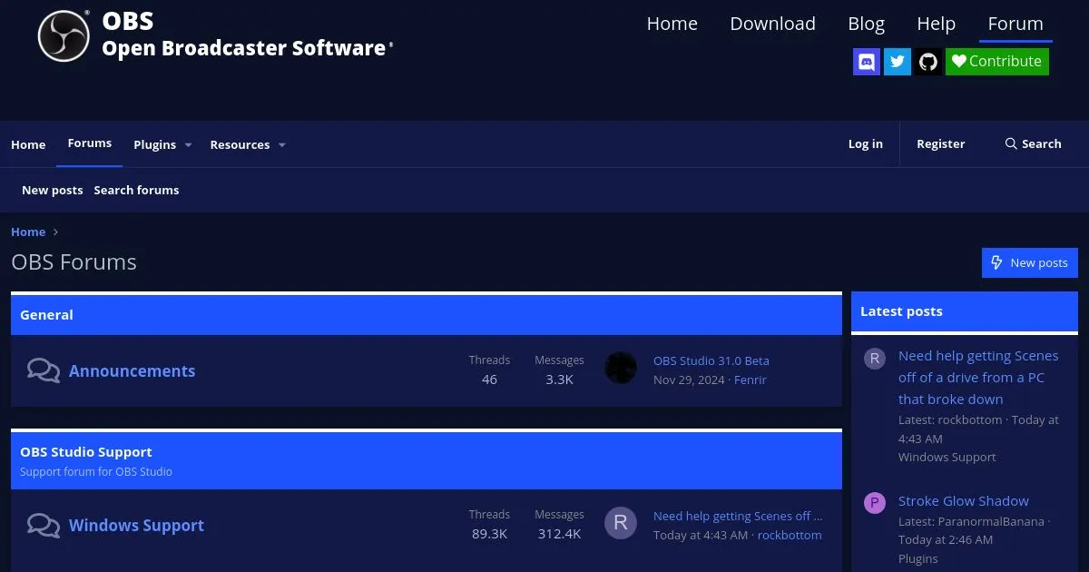Viewport: 1089px width, 572px height.
Task: Click ParanormalBanana's purple avatar
Action: click(874, 503)
